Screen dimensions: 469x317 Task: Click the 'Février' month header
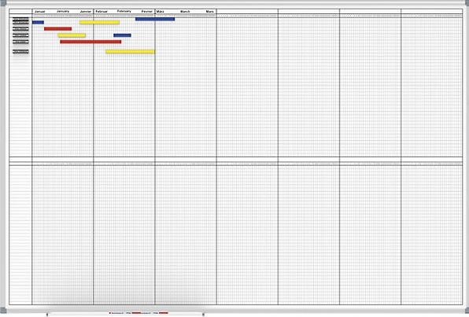(x=147, y=11)
